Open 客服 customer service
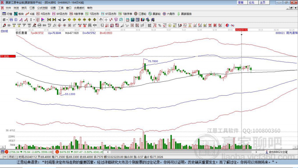Image resolution: width=298 pixels, height=168 pixels. click(241, 2)
